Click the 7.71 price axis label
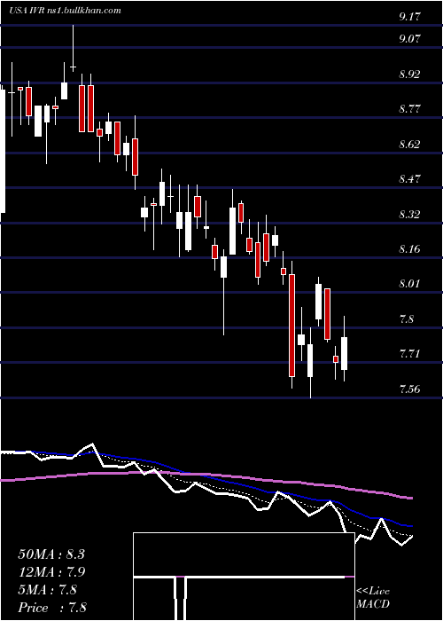The image size is (443, 621). coord(409,354)
